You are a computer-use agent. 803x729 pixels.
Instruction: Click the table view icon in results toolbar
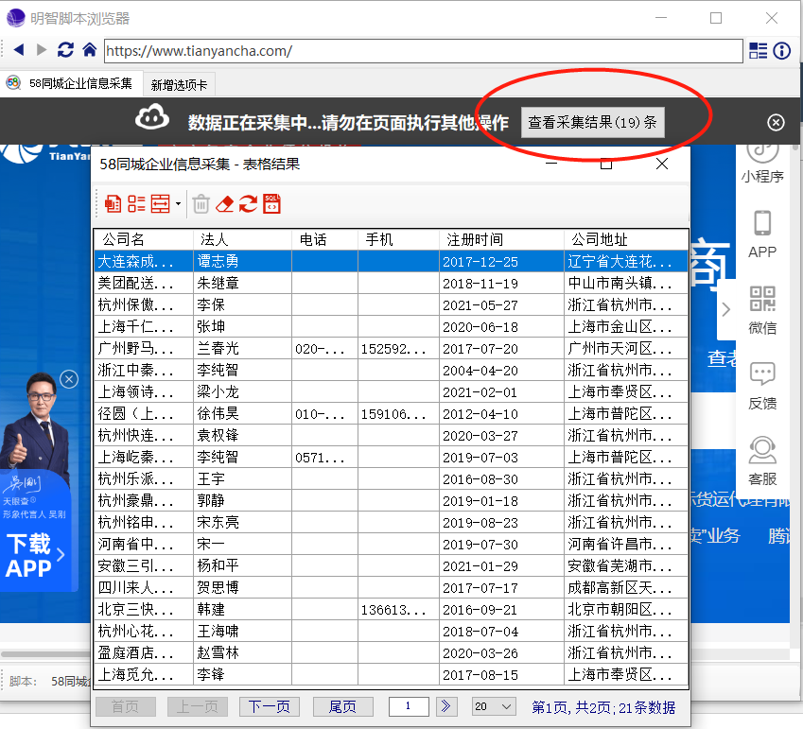160,203
